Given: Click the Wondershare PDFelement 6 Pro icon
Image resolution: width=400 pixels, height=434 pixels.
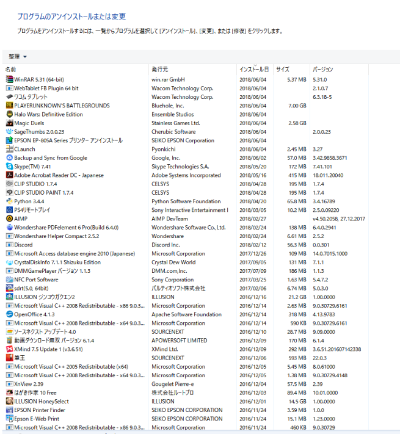Looking at the screenshot, I should click(10, 228).
